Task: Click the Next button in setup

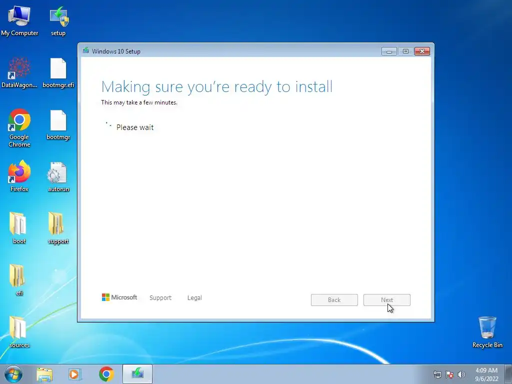Action: pos(387,300)
